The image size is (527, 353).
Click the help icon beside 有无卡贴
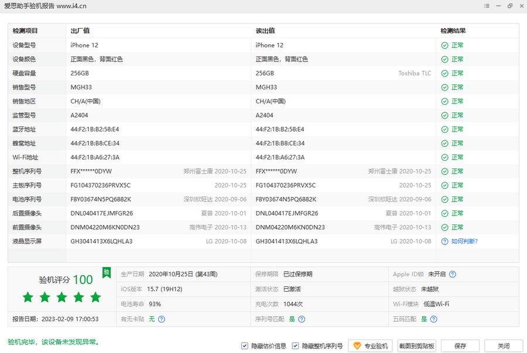click(162, 319)
